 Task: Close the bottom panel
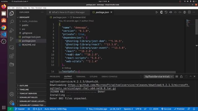195,76
